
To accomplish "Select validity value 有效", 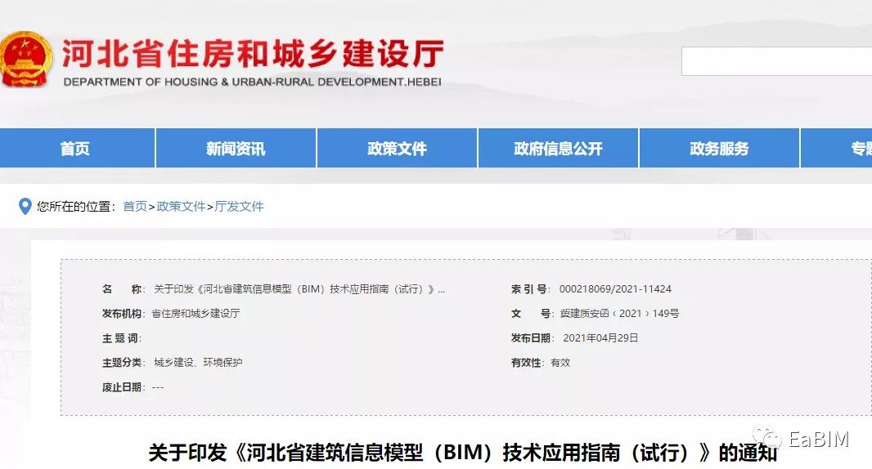I will pos(560,362).
